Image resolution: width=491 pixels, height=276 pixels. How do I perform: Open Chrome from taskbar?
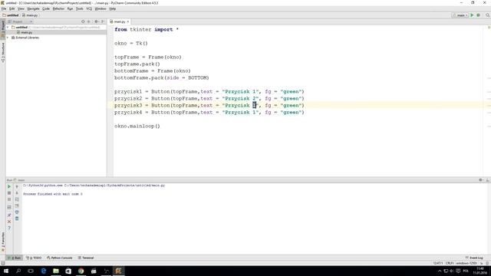click(x=81, y=271)
